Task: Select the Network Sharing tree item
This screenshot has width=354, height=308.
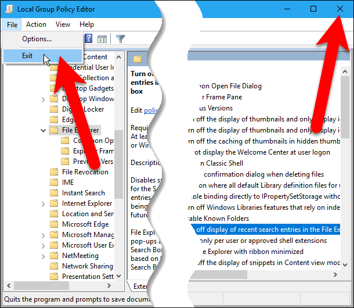Action: pyautogui.click(x=88, y=266)
